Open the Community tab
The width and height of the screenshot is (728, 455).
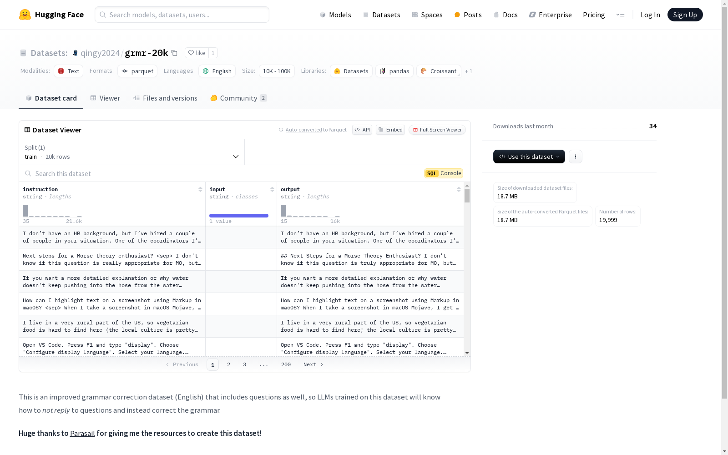click(x=238, y=98)
